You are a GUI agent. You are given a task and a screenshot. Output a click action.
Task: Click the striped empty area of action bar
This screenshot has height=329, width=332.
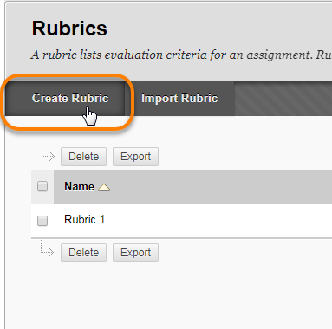(x=283, y=99)
